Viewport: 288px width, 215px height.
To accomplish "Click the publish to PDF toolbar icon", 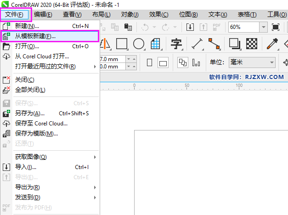I will coord(216,27).
